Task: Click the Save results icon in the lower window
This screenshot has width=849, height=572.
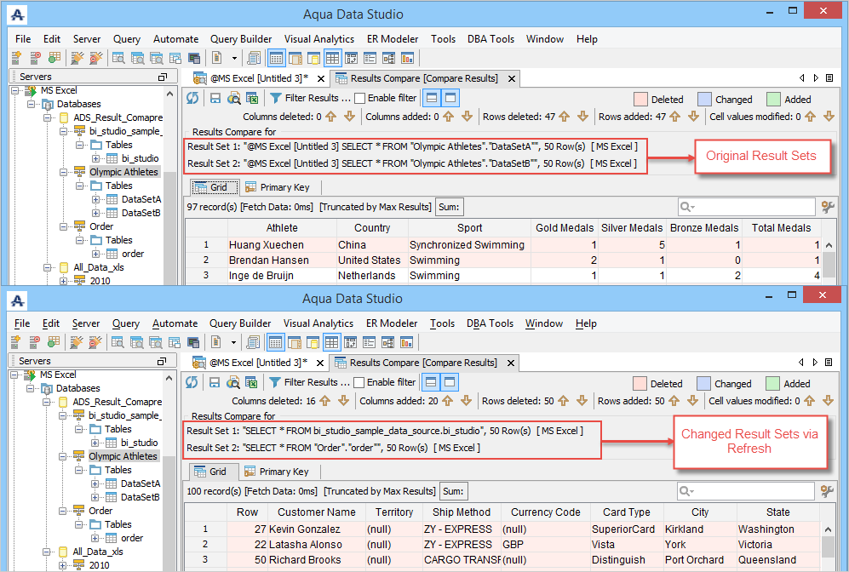Action: pyautogui.click(x=215, y=382)
